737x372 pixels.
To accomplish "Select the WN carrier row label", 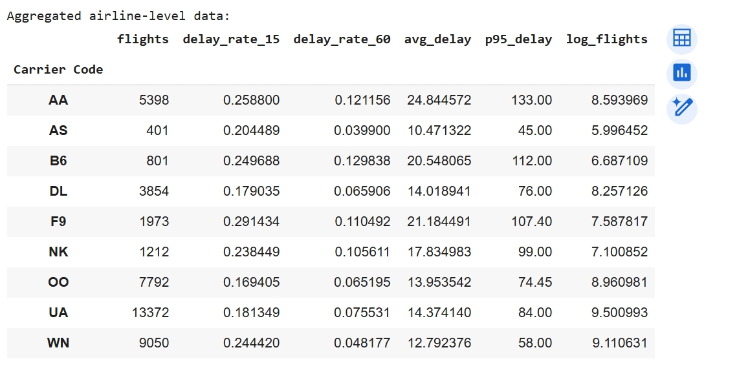I will pyautogui.click(x=58, y=343).
